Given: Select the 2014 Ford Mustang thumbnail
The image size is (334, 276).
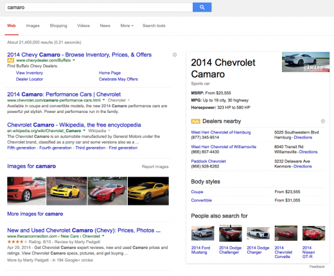Looking at the screenshot, I should (x=202, y=233).
